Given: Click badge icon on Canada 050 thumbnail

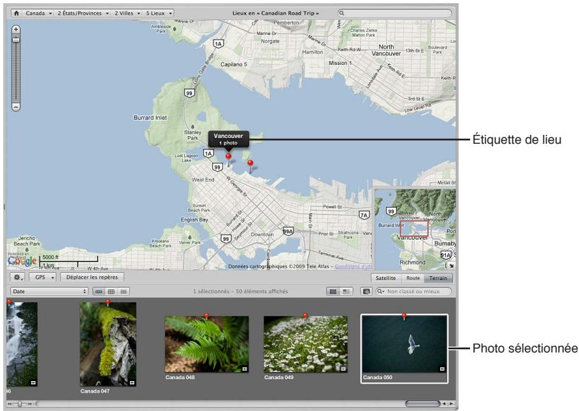Looking at the screenshot, I should point(442,369).
